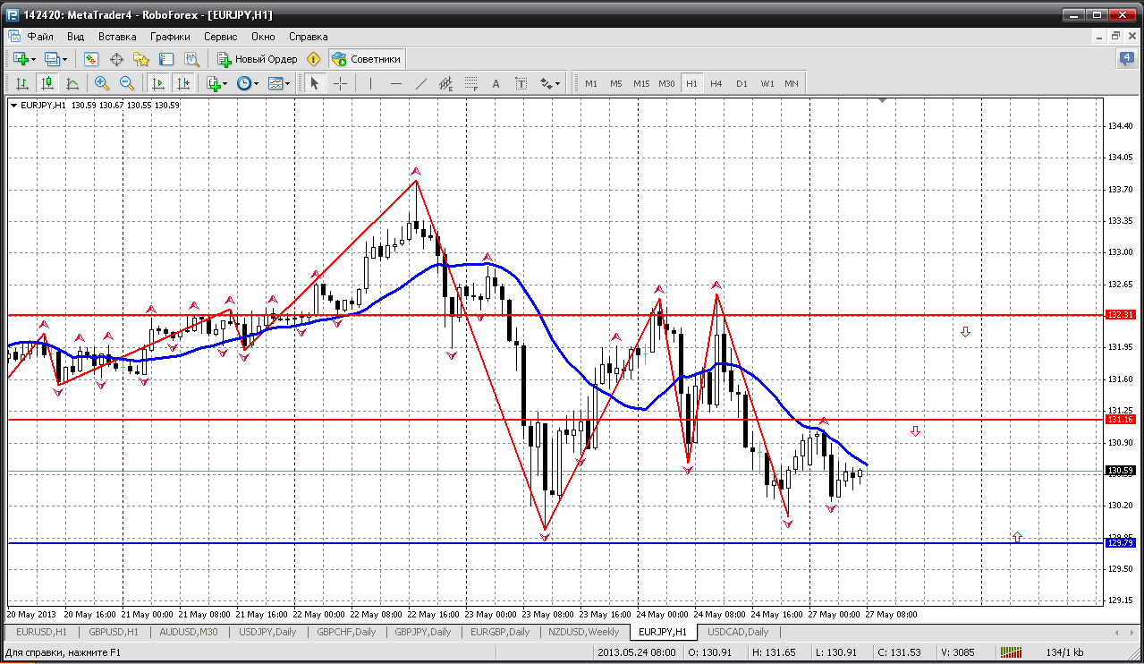The width and height of the screenshot is (1144, 664).
Task: Click the red down arrow object near 131.16
Action: (915, 431)
